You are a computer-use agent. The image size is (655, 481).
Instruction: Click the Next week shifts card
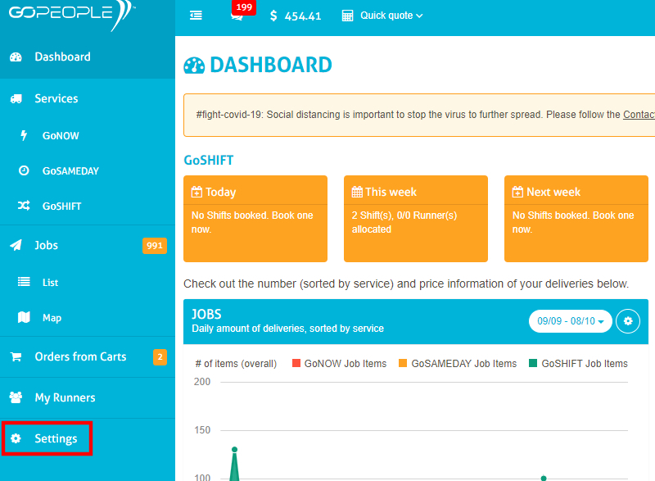click(x=576, y=219)
